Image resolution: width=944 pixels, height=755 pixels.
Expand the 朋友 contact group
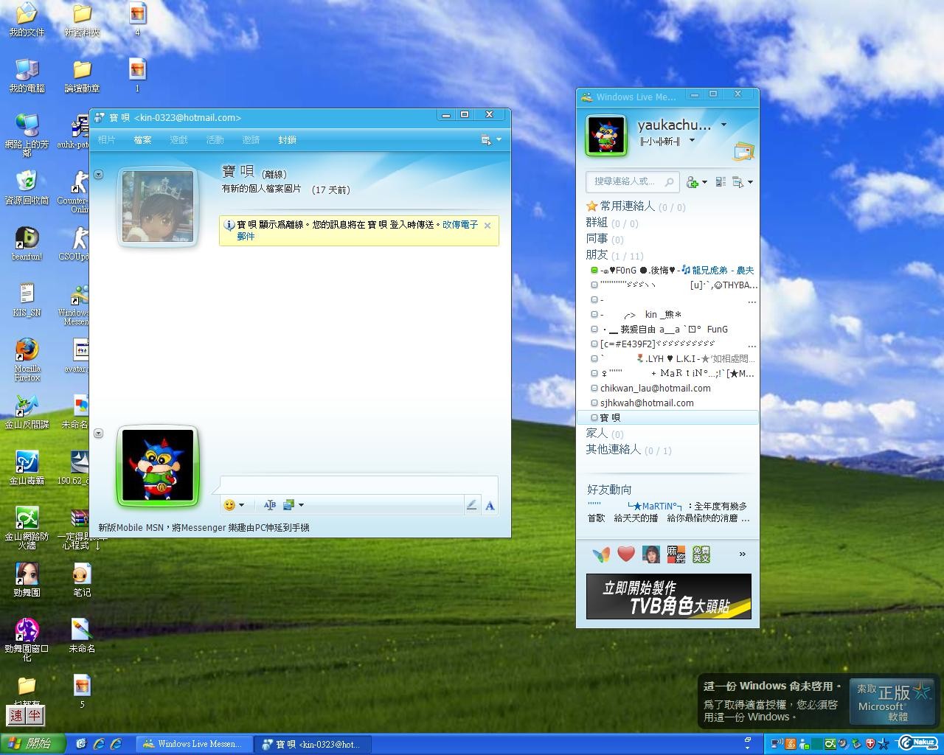pyautogui.click(x=597, y=254)
